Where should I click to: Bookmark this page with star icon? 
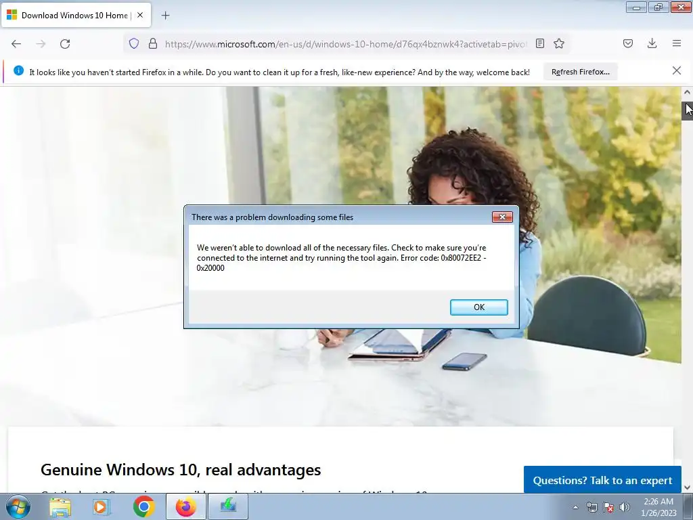click(559, 43)
